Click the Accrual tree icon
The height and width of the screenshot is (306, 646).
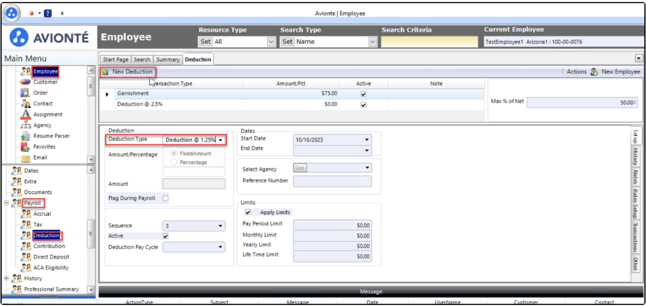tap(26, 214)
